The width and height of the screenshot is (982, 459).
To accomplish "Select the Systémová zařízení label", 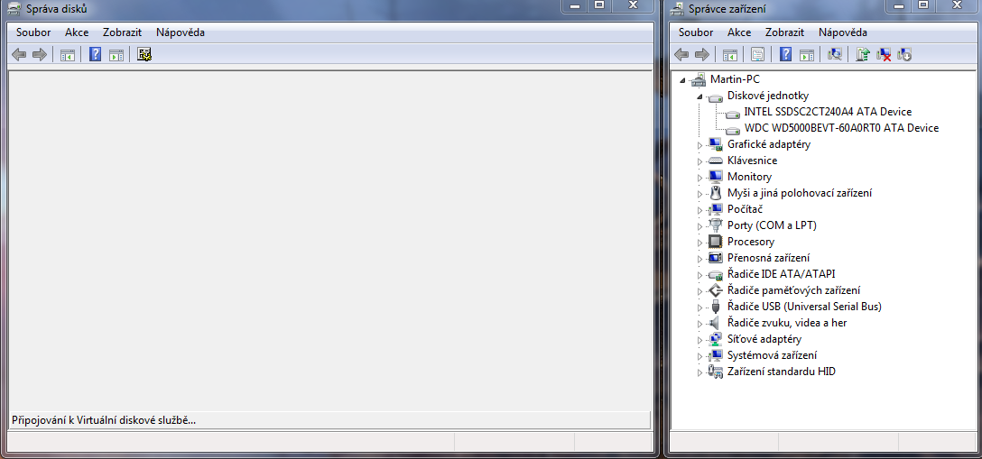I will point(773,355).
